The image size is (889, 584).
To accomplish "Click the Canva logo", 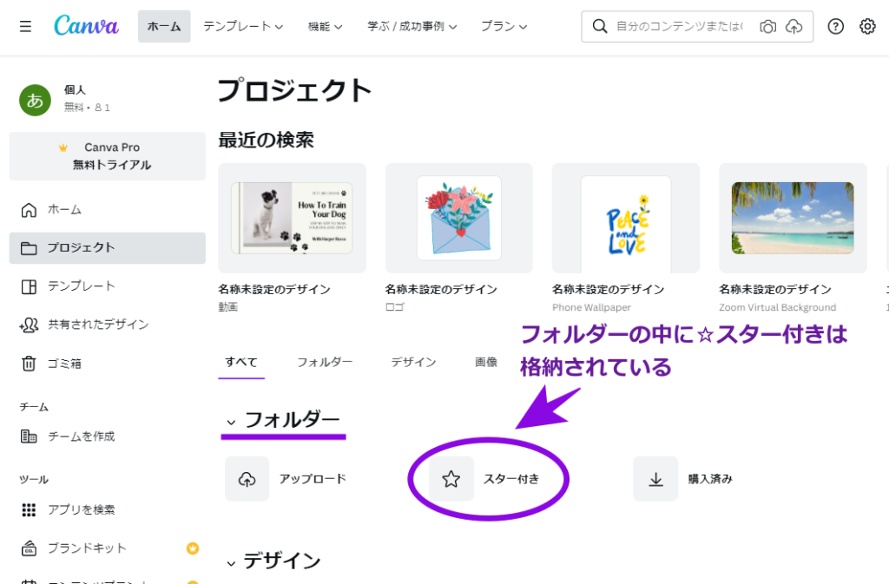I will point(86,25).
